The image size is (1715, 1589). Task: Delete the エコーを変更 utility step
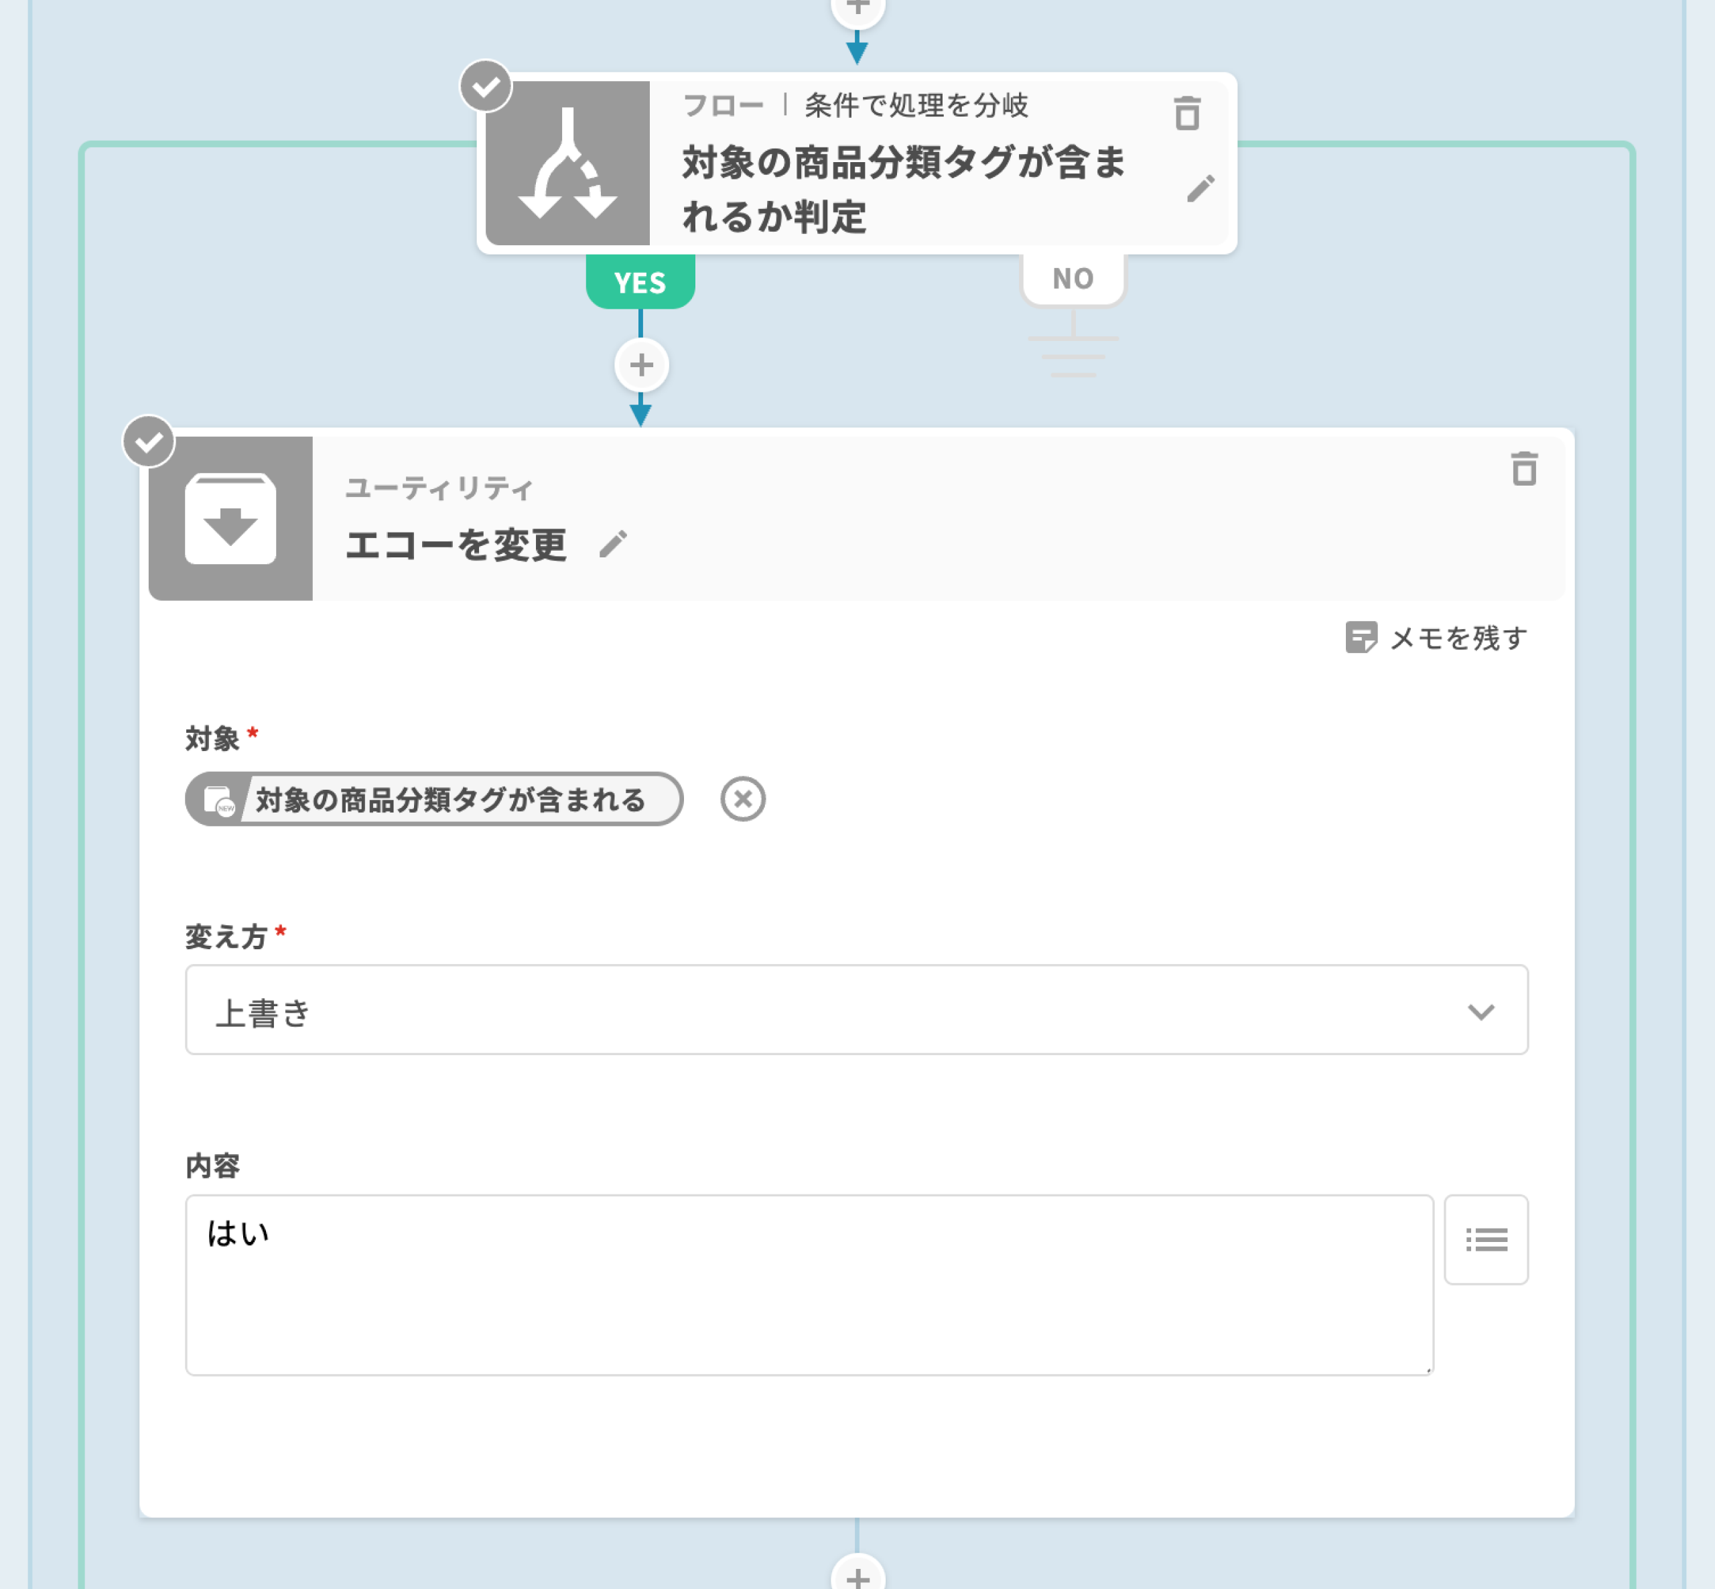(x=1523, y=469)
